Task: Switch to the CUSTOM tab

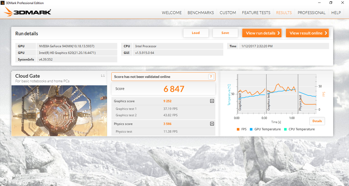Action: click(x=228, y=13)
